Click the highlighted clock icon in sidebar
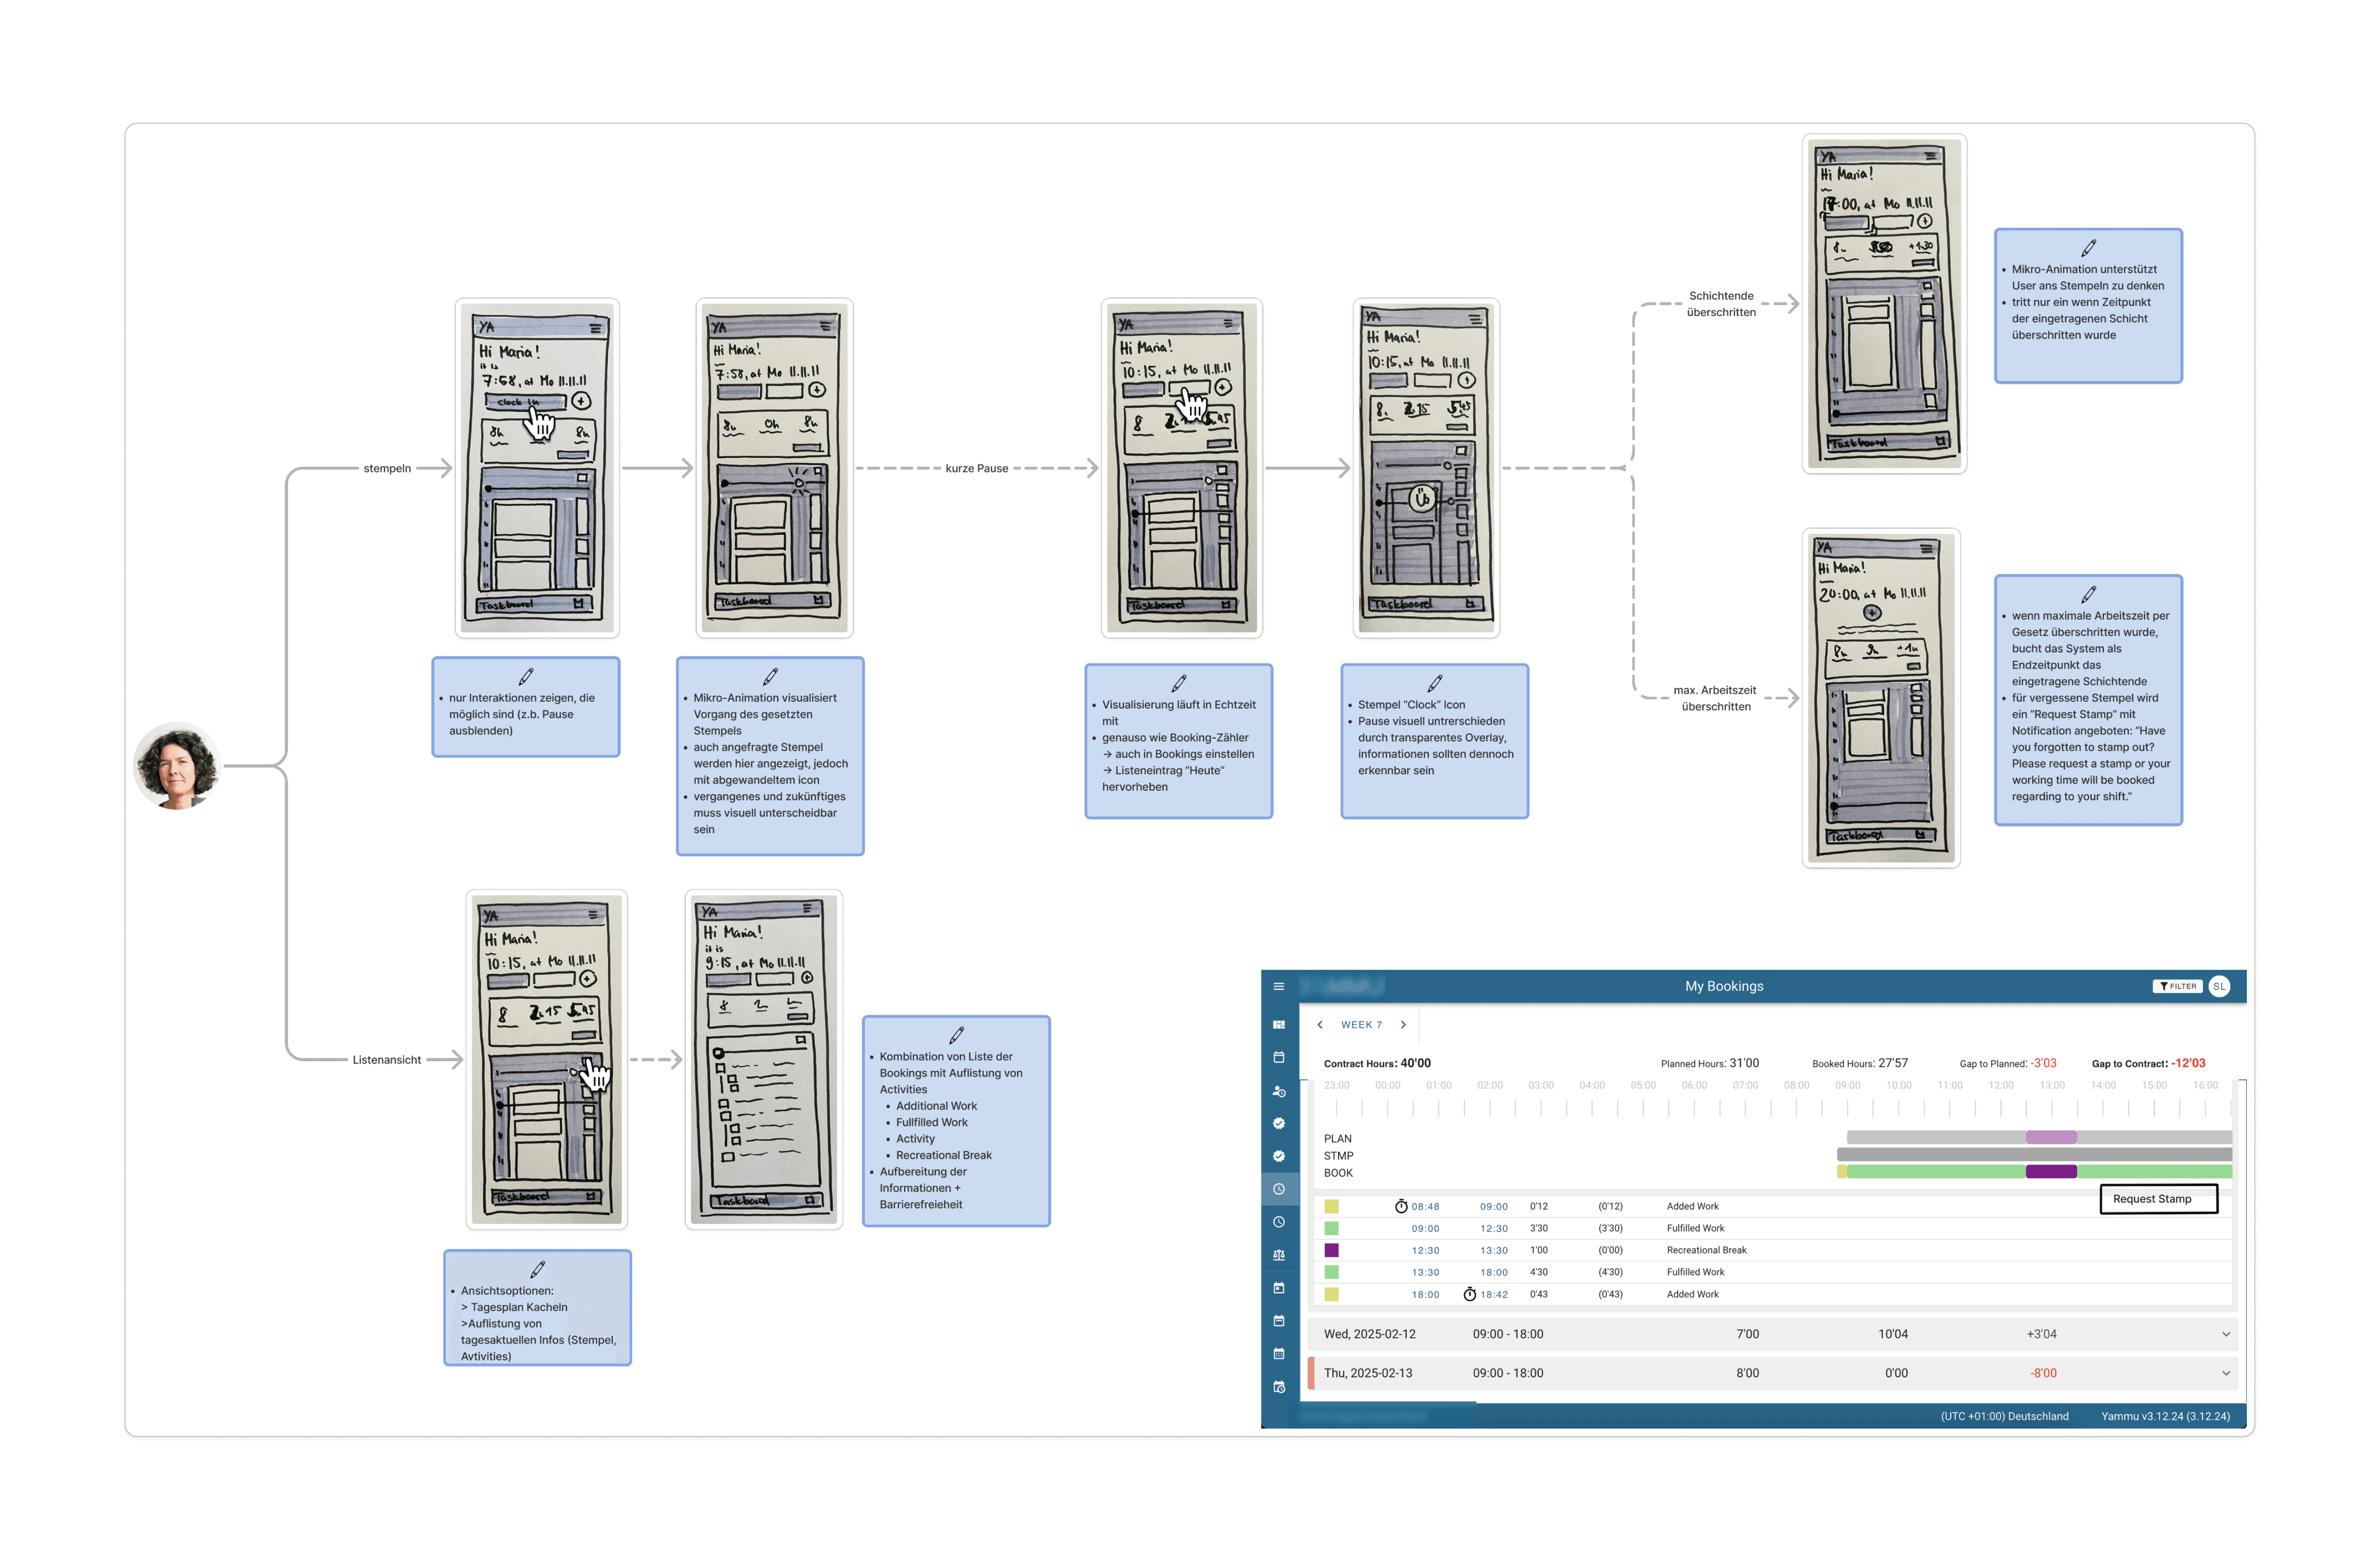Image resolution: width=2380 pixels, height=1564 pixels. 1278,1189
